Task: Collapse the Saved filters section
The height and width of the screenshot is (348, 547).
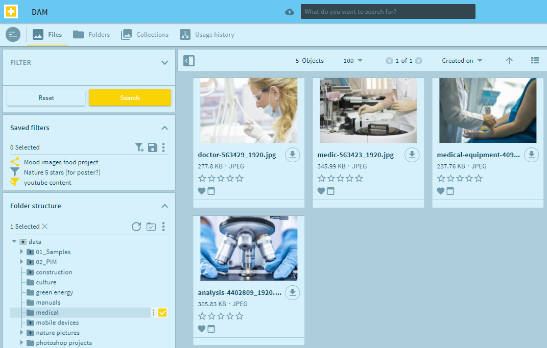Action: tap(164, 128)
